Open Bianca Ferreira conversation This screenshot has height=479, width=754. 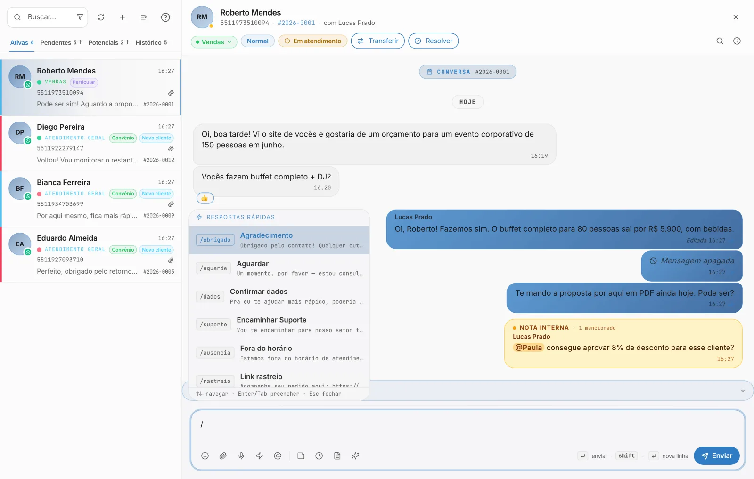coord(90,199)
